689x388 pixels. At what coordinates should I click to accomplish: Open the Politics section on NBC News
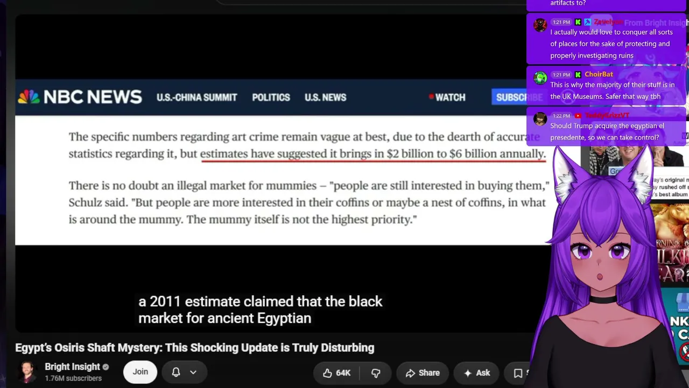(x=271, y=98)
